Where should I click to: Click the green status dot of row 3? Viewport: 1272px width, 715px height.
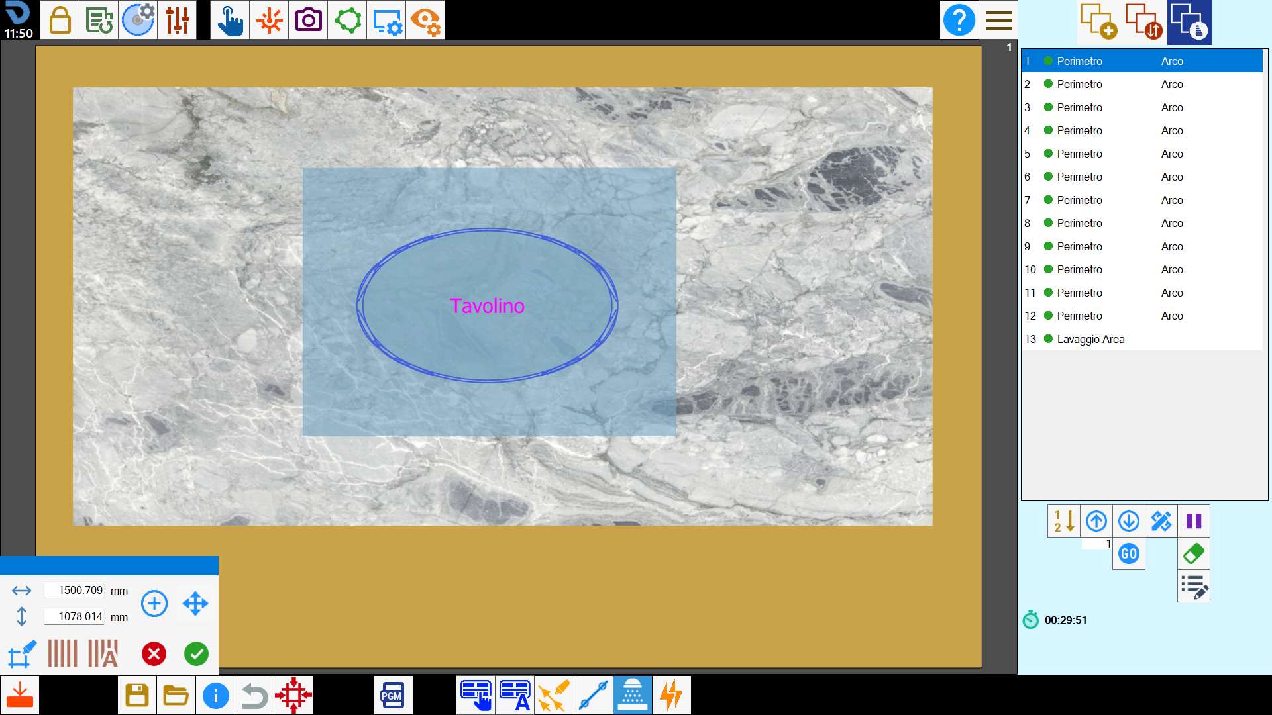click(1048, 107)
